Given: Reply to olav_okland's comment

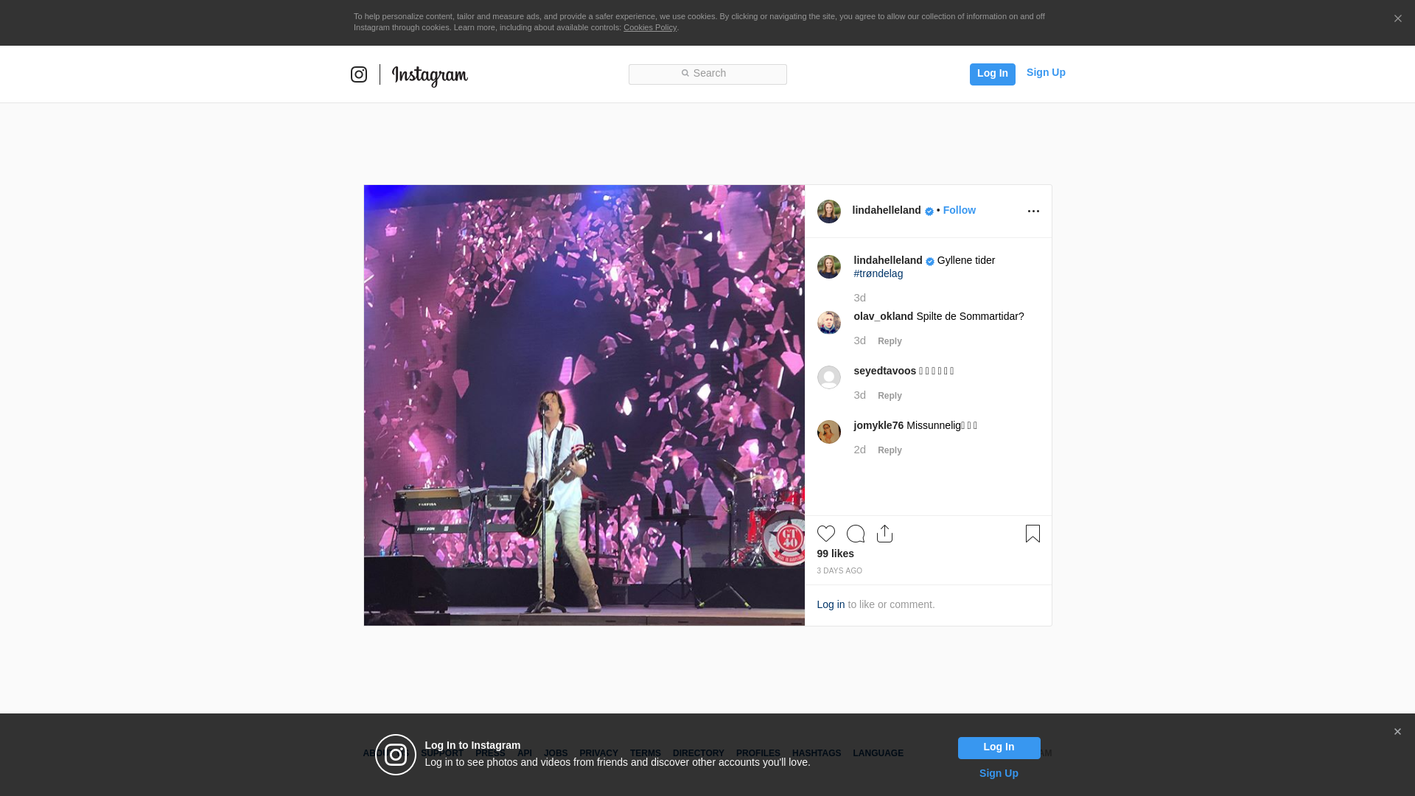Looking at the screenshot, I should (890, 341).
